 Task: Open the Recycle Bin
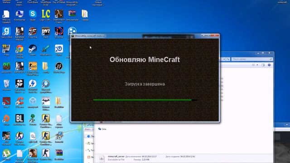(6, 84)
